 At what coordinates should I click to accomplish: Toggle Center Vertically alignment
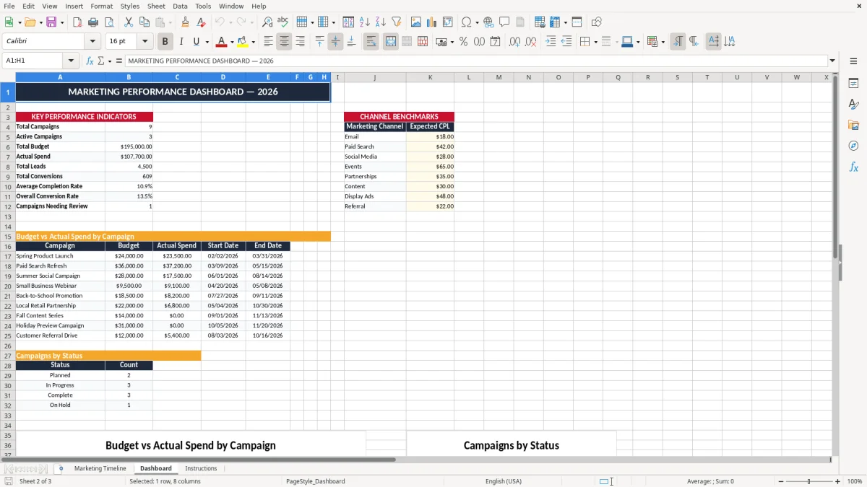[x=335, y=42]
